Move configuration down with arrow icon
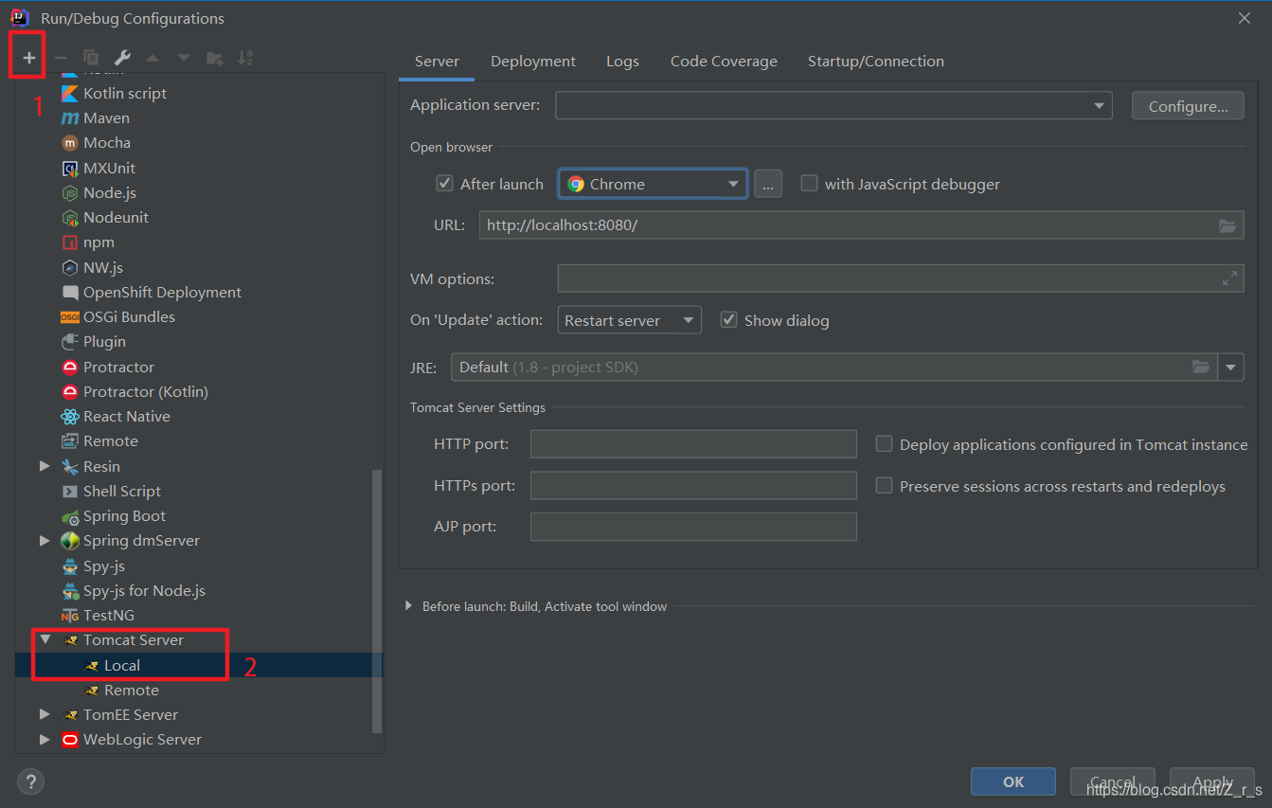 (x=184, y=58)
